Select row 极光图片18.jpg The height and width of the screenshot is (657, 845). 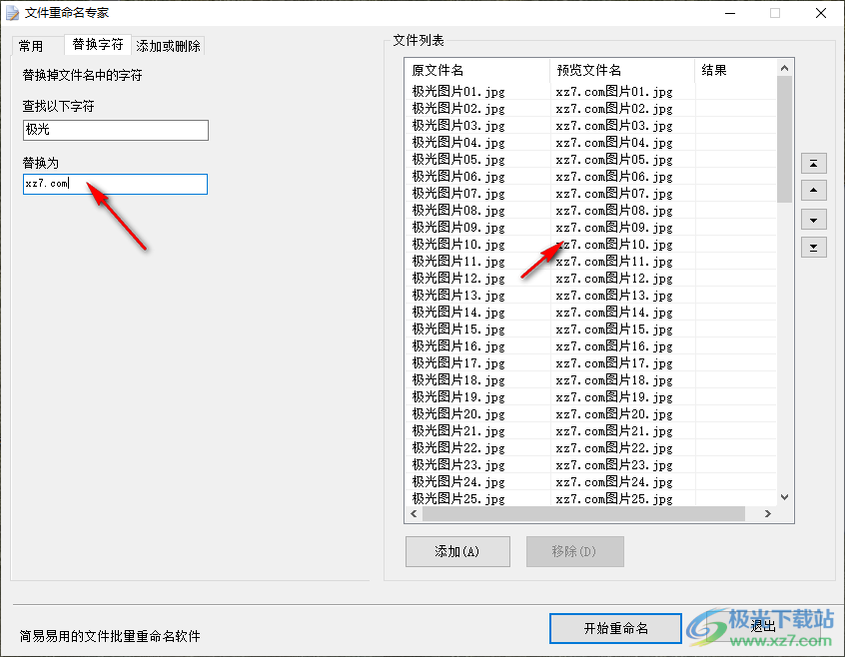[590, 379]
